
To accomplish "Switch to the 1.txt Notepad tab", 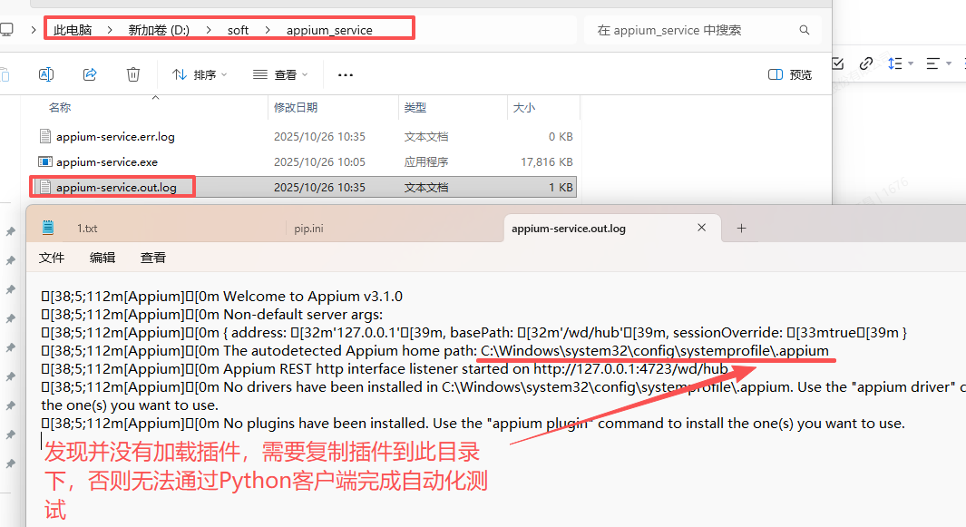I will tap(87, 228).
